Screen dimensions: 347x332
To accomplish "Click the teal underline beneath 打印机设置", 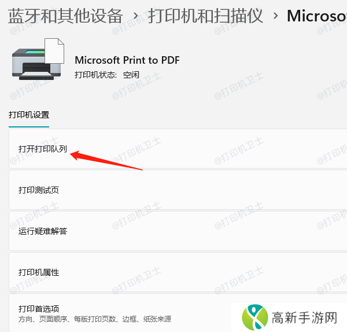I will (x=29, y=127).
